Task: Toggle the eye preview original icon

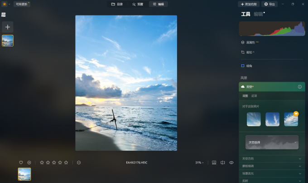Action: 231,163
